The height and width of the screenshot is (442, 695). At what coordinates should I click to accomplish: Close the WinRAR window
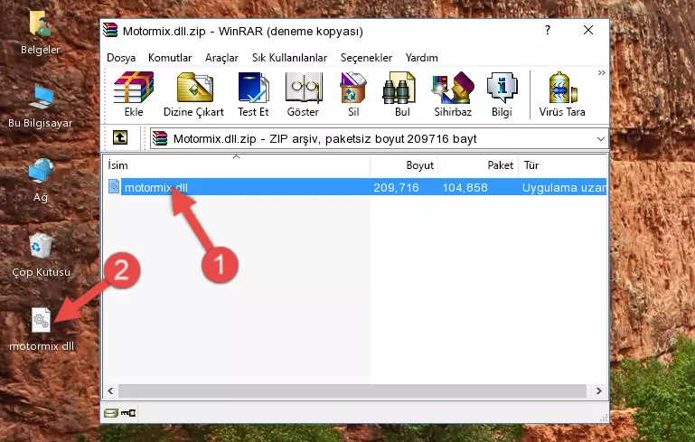pyautogui.click(x=588, y=30)
